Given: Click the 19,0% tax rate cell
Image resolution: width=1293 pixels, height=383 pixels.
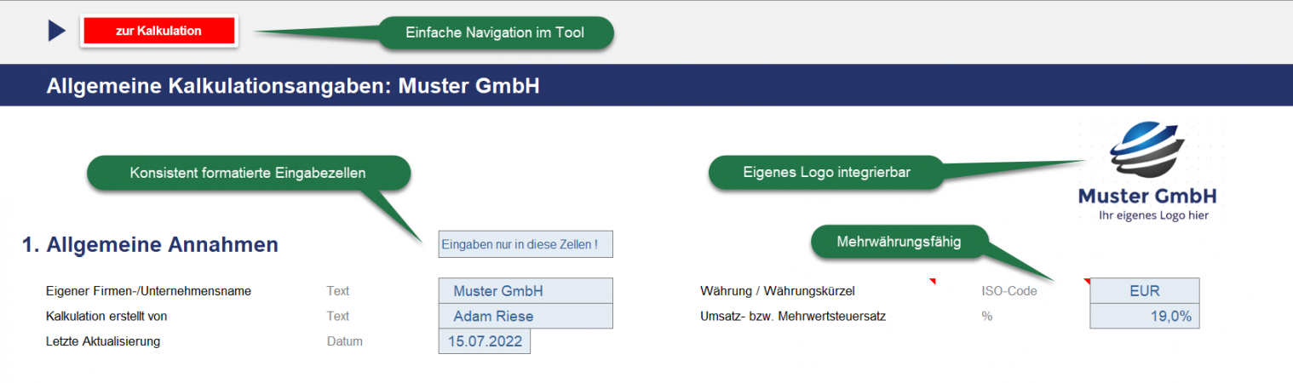Looking at the screenshot, I should 1144,317.
